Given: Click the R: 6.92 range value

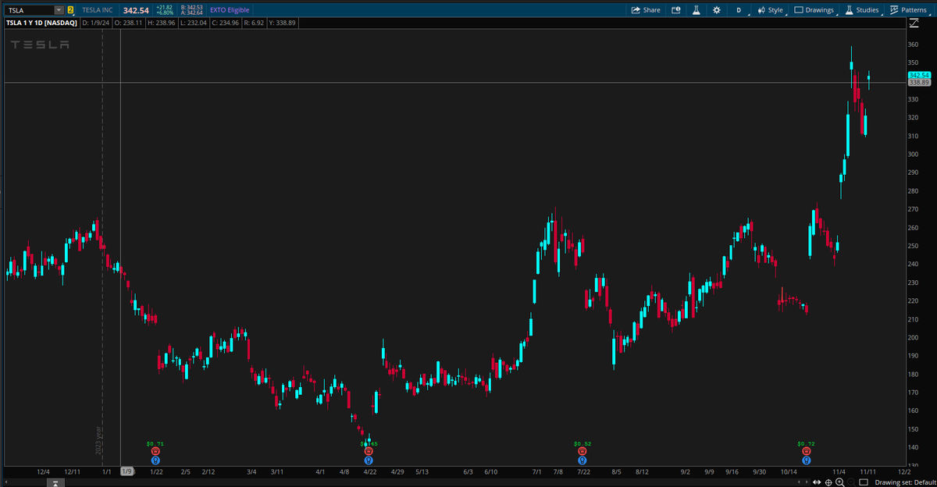Looking at the screenshot, I should [x=255, y=23].
